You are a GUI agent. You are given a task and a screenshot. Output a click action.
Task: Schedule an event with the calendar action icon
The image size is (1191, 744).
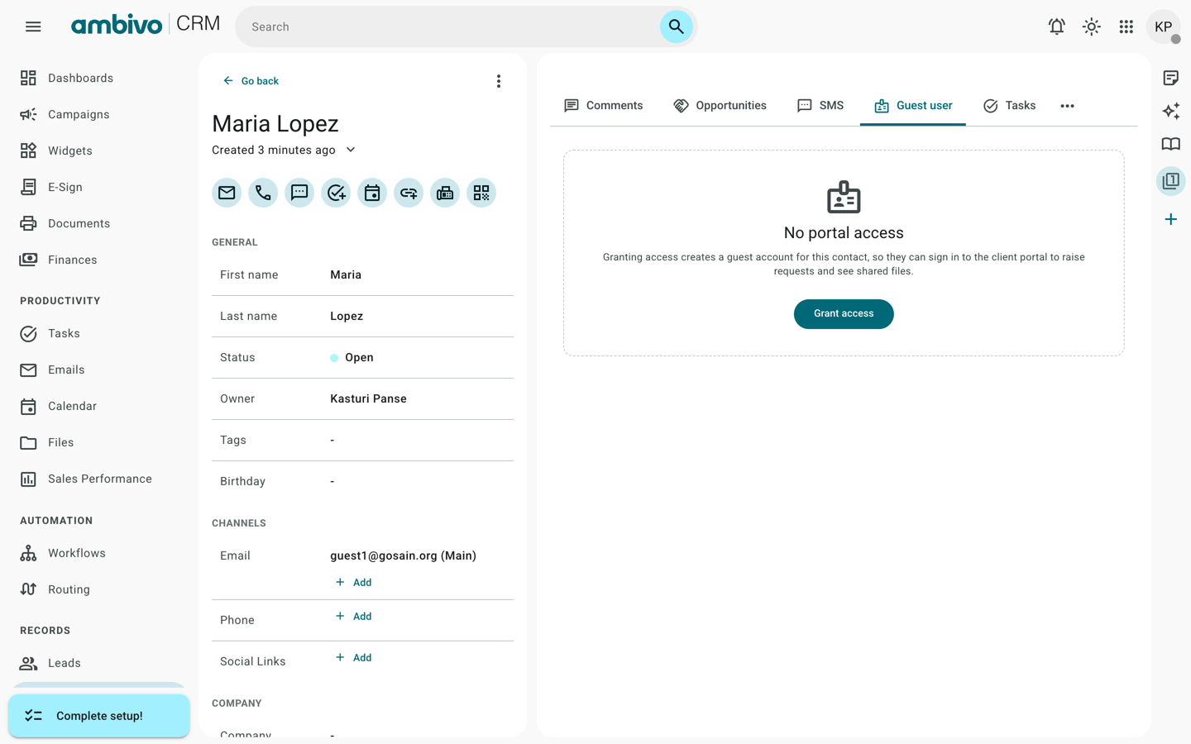[x=372, y=193]
